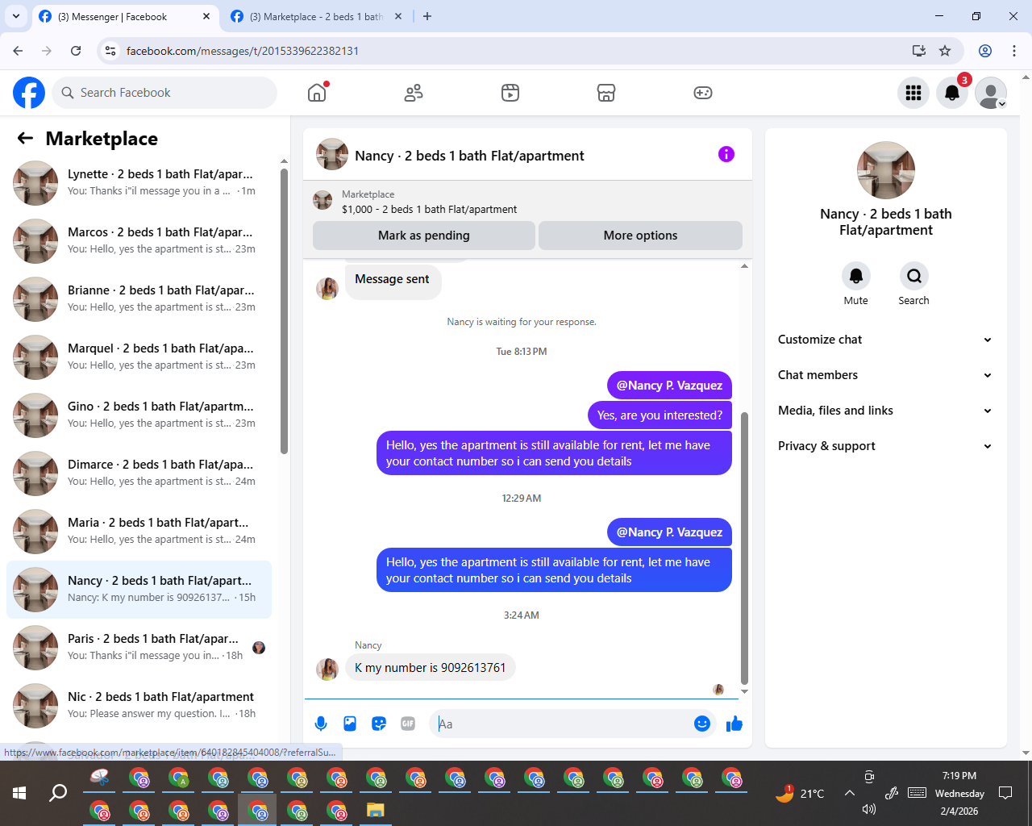Open the $1,000 listing link in chat header
The image size is (1032, 826).
click(x=429, y=209)
